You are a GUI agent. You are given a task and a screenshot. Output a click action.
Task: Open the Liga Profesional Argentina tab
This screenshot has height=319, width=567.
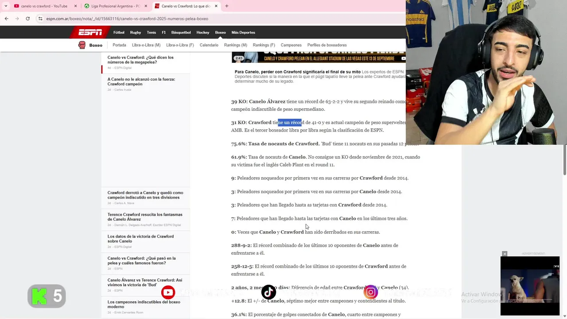[112, 6]
